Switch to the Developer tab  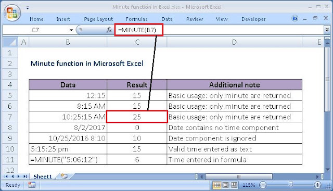pyautogui.click(x=253, y=19)
